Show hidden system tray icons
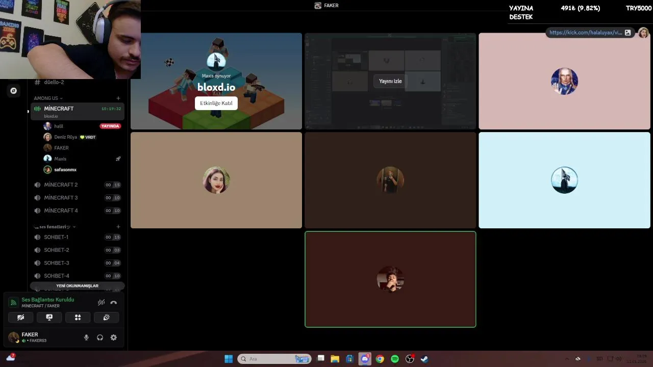This screenshot has height=367, width=653. pyautogui.click(x=567, y=359)
